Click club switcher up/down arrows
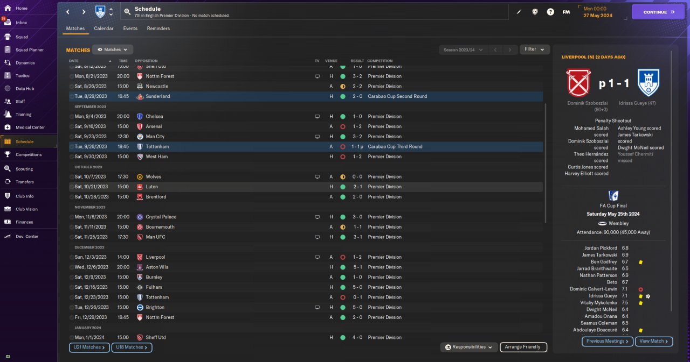The image size is (690, 362). (x=111, y=12)
